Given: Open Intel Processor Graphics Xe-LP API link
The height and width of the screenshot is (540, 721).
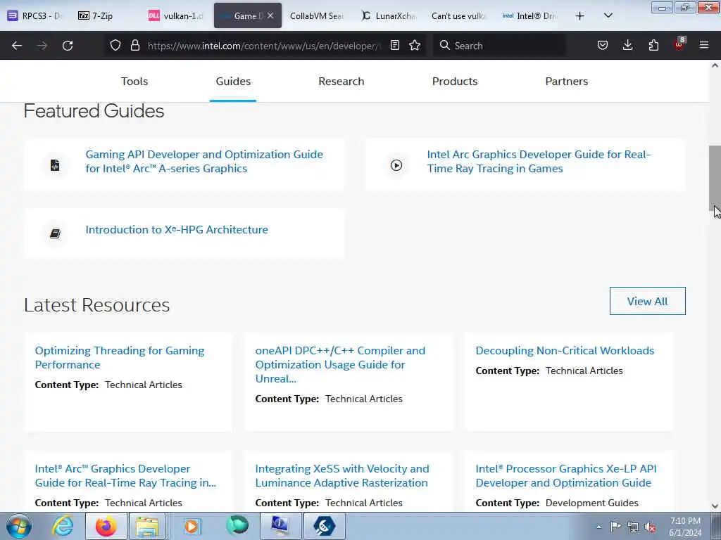Looking at the screenshot, I should point(566,476).
